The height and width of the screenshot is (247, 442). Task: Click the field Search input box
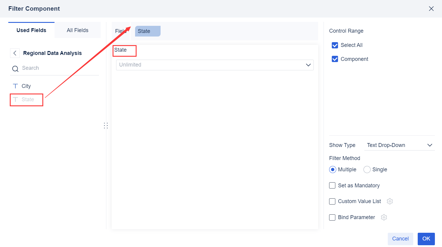coord(55,68)
